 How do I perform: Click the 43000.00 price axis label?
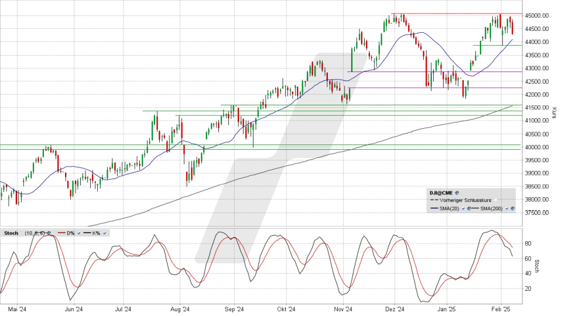pyautogui.click(x=537, y=68)
